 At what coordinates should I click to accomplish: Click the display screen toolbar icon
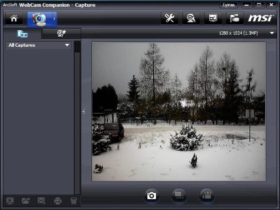point(213,18)
